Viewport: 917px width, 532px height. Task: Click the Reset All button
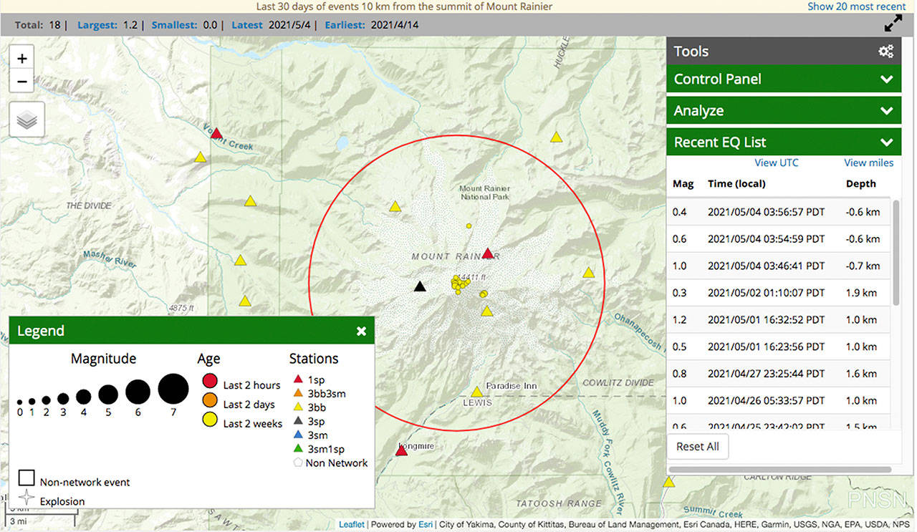point(697,446)
